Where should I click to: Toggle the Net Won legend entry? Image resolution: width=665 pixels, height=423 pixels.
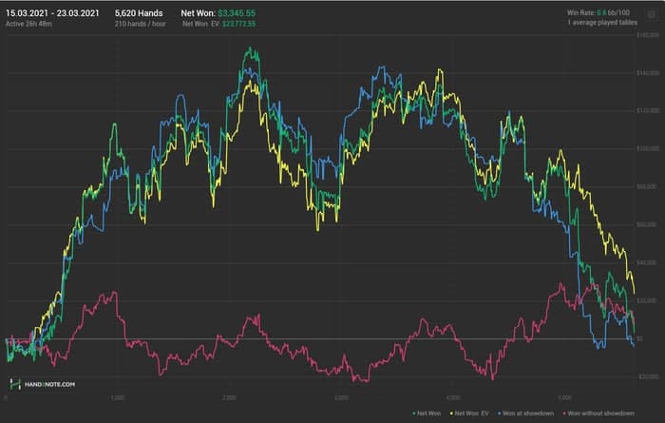(x=429, y=413)
